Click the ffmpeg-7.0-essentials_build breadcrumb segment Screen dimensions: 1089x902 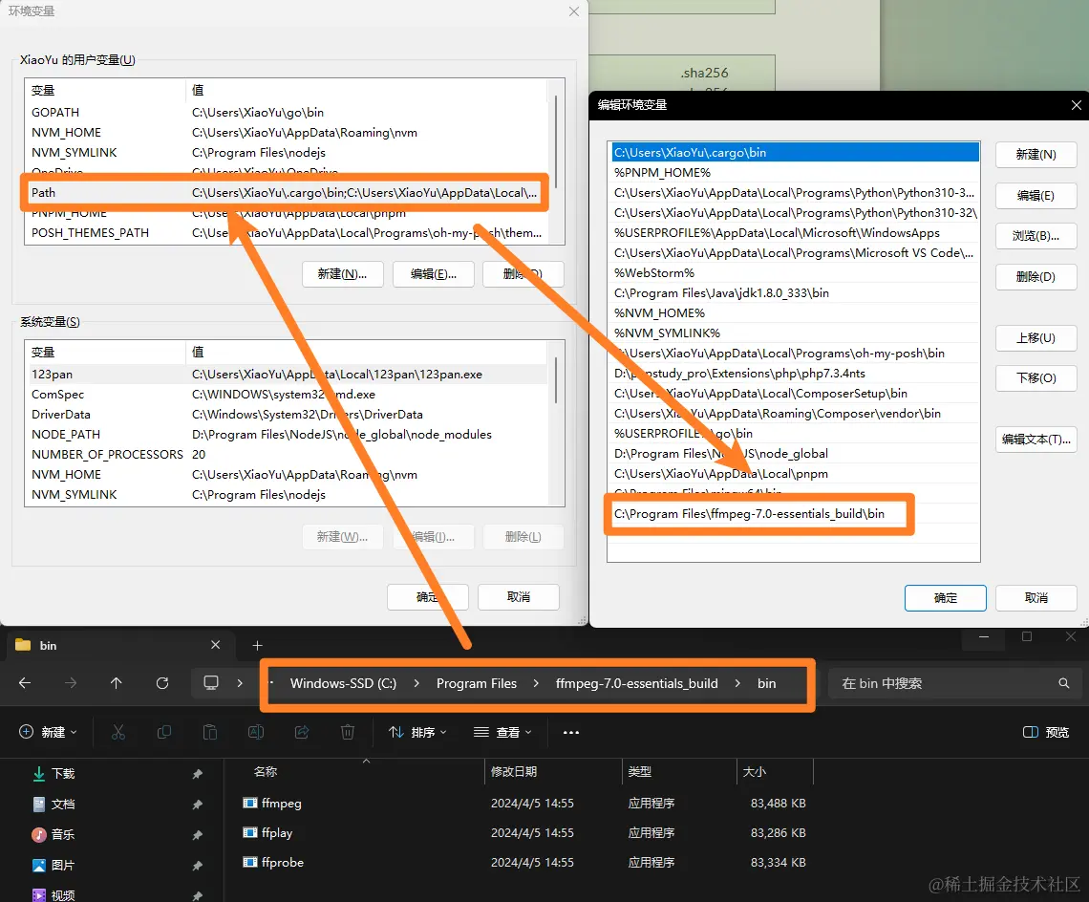pos(637,683)
